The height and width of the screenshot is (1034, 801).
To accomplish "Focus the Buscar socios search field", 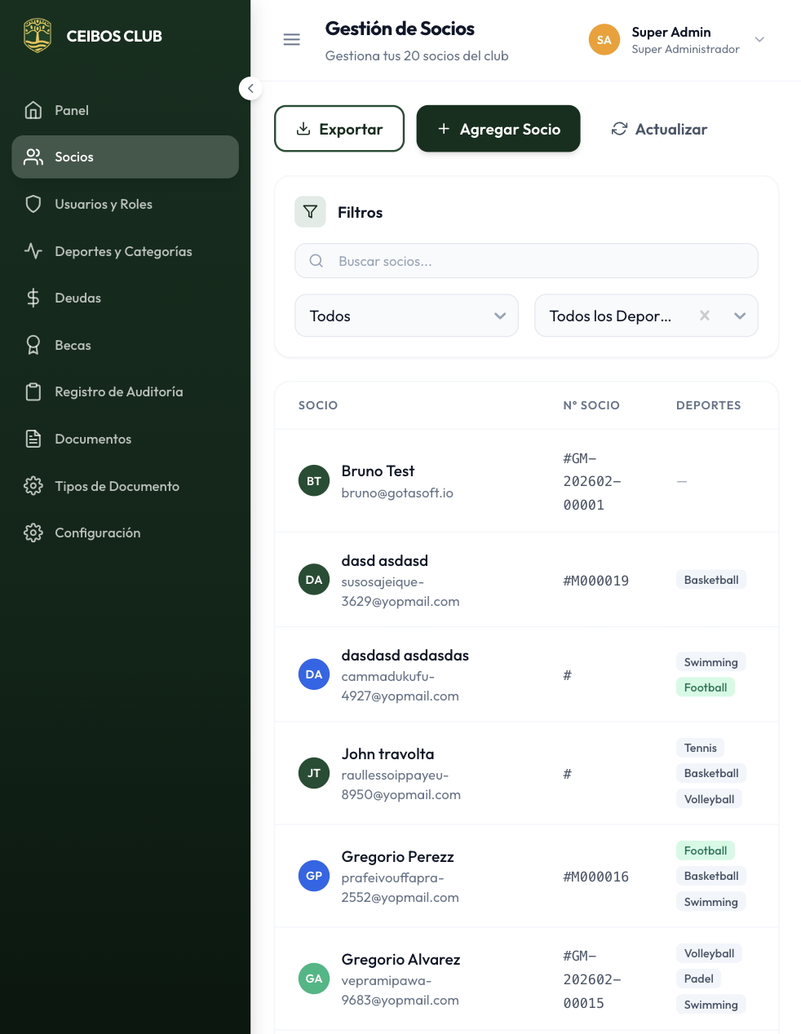I will pyautogui.click(x=526, y=261).
